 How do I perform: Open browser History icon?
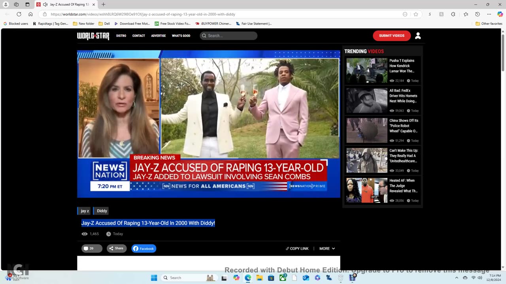478,14
